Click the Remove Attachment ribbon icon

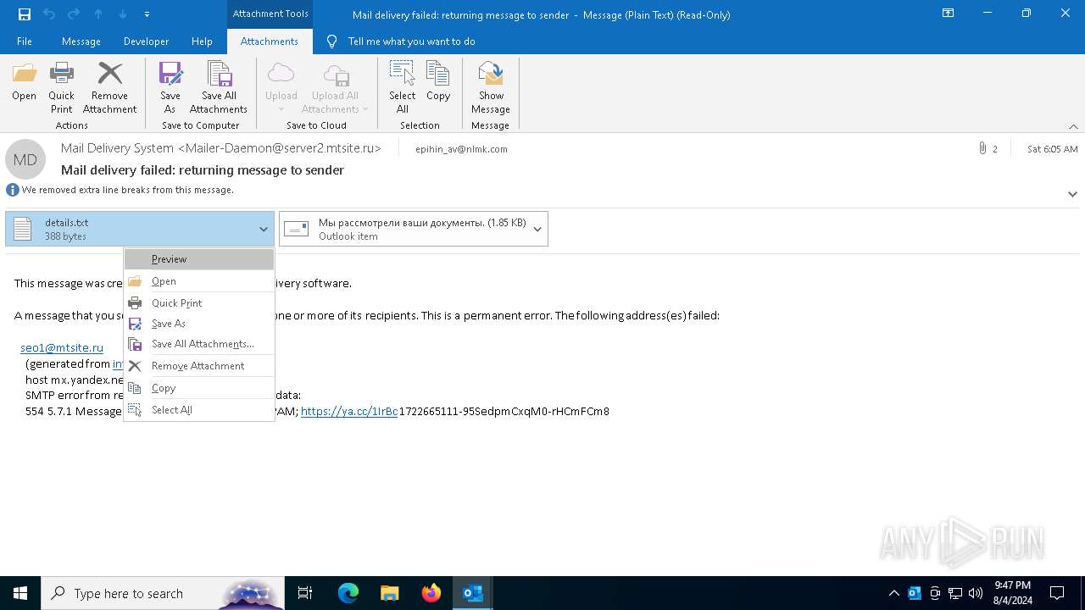coord(109,88)
